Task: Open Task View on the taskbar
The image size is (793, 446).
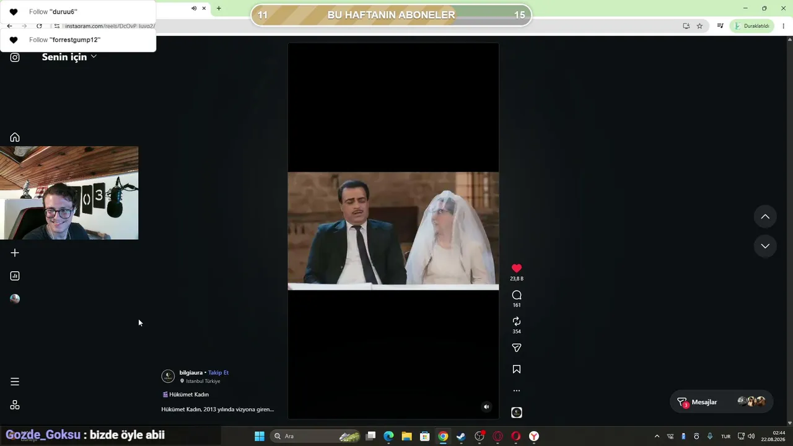Action: point(370,436)
